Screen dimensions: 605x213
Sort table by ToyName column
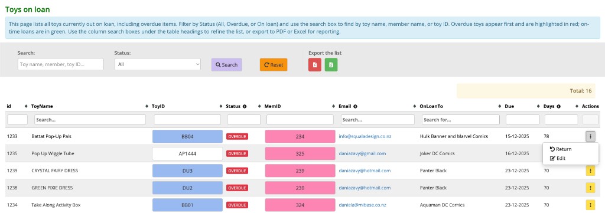tap(147, 106)
